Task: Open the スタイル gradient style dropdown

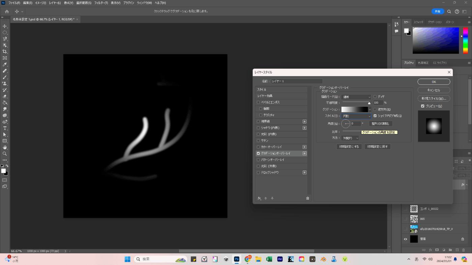Action: (x=356, y=116)
